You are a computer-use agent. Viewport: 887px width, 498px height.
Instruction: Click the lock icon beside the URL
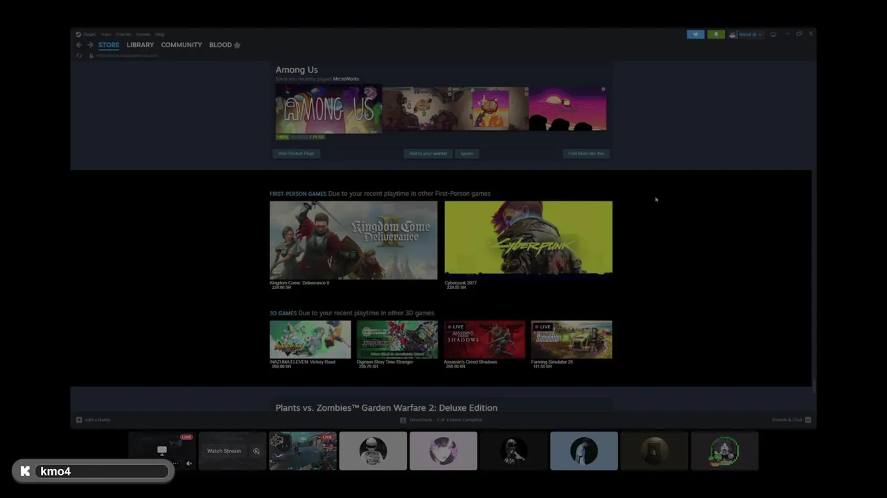tap(91, 55)
